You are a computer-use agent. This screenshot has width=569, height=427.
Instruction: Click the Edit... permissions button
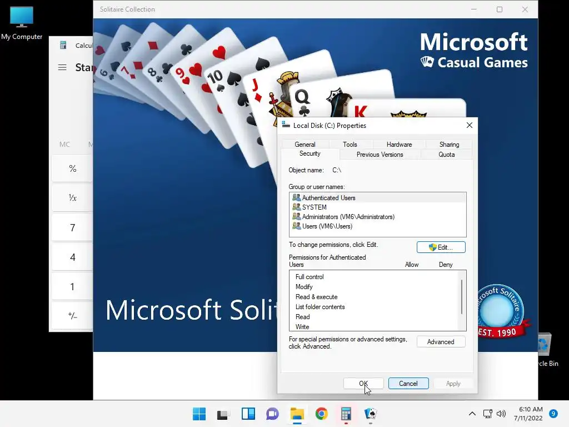(441, 247)
